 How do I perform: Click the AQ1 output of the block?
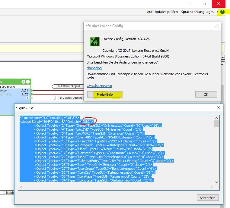coord(25,90)
